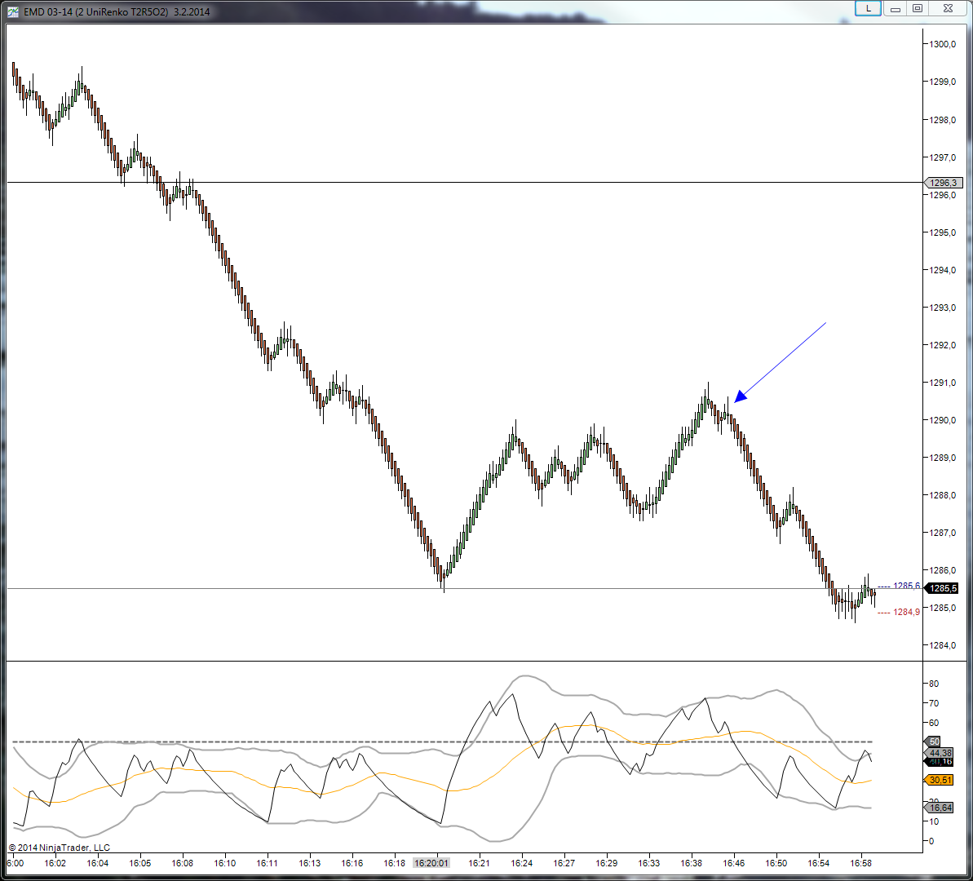Image resolution: width=973 pixels, height=881 pixels.
Task: Click the 16:10 time axis label
Action: (x=224, y=863)
